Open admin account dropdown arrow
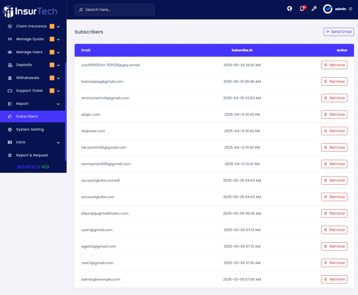The height and width of the screenshot is (295, 358). [350, 9]
